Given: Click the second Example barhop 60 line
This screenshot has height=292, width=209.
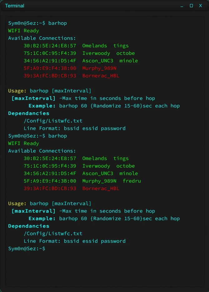Looking at the screenshot, I should point(104,218).
